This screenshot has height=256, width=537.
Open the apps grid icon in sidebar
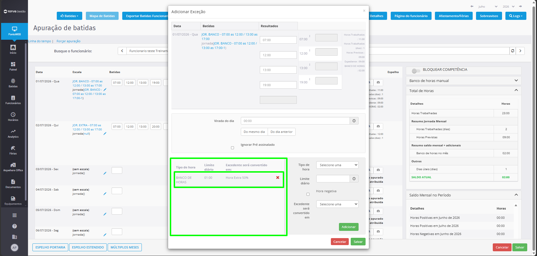(15, 215)
